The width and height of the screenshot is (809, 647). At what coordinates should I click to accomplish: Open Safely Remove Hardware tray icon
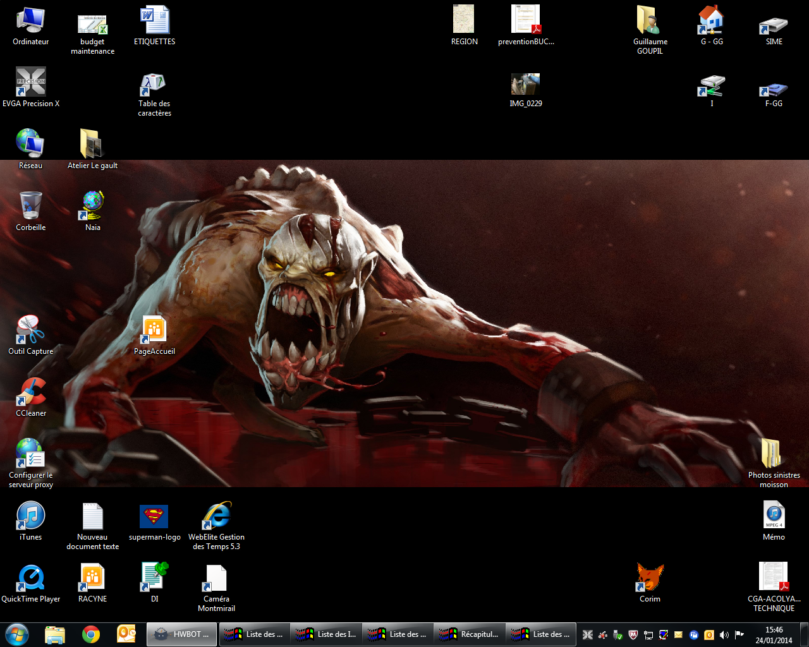[618, 635]
